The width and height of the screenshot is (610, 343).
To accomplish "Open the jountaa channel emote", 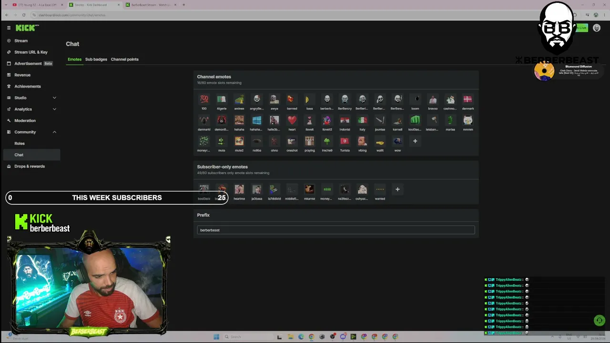I will pos(380,120).
